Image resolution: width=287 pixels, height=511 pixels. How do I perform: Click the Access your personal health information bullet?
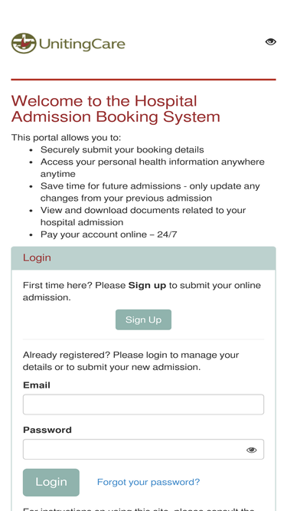(x=152, y=168)
